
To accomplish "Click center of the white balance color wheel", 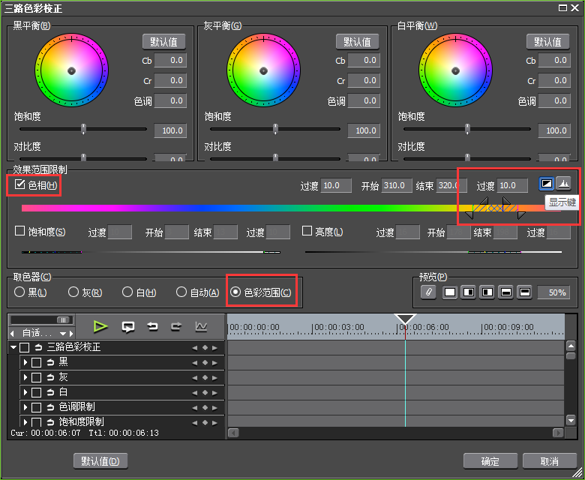I will 455,70.
